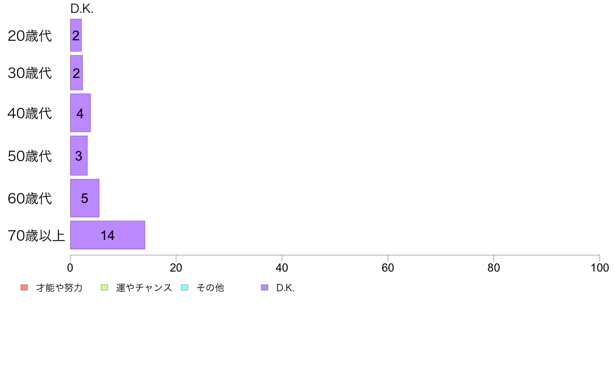Select the 30歳代 bar showing 2

click(x=76, y=73)
